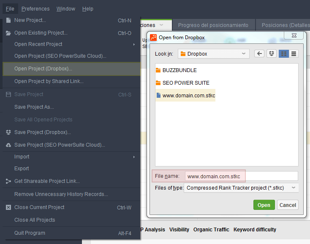Image resolution: width=310 pixels, height=244 pixels.
Task: Click the Cancel button
Action: (288, 205)
